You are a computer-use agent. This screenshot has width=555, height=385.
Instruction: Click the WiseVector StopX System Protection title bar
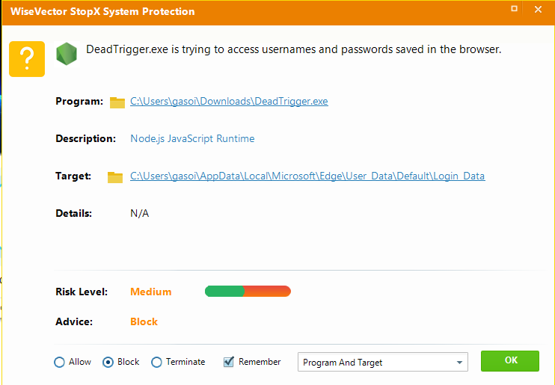click(224, 11)
